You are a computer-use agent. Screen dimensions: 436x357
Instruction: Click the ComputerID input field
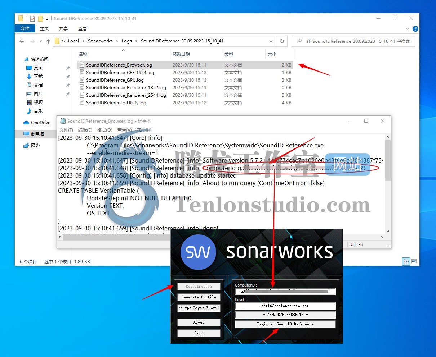[285, 292]
